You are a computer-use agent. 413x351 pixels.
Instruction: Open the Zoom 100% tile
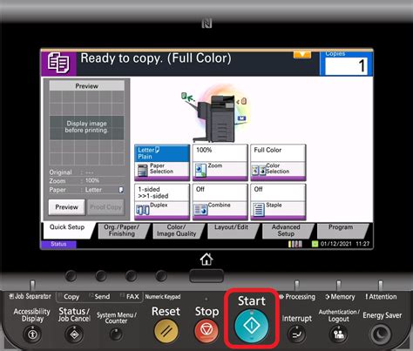point(220,163)
